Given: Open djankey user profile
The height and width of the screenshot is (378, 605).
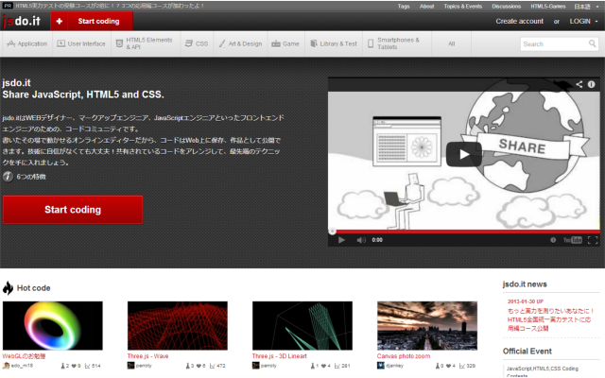Looking at the screenshot, I should click(x=394, y=366).
